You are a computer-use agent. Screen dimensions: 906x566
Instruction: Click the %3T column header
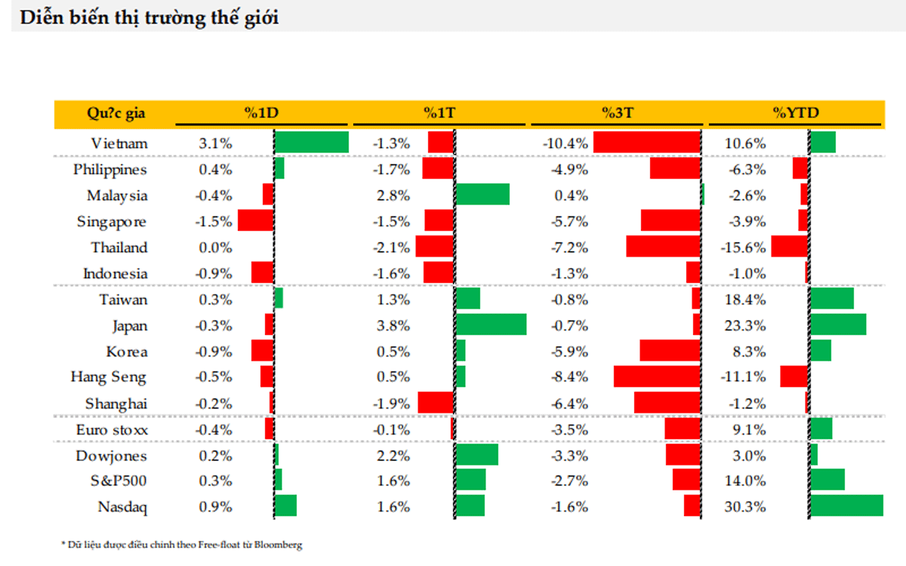tap(618, 113)
